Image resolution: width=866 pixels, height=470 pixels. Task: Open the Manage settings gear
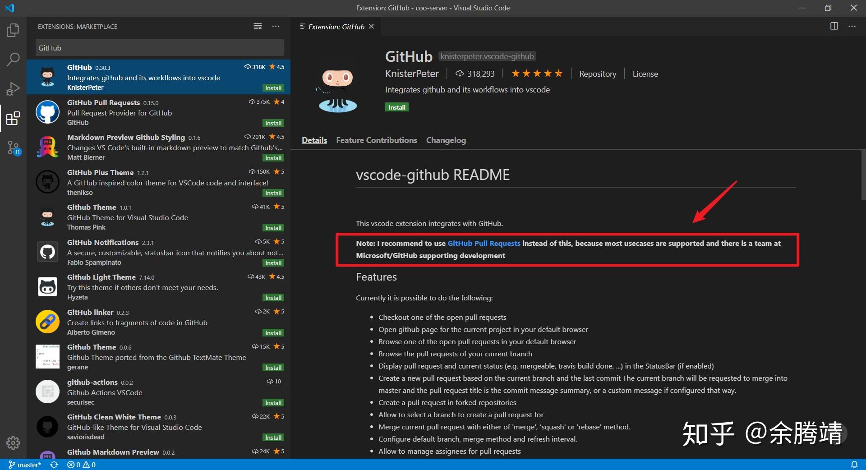pos(13,443)
